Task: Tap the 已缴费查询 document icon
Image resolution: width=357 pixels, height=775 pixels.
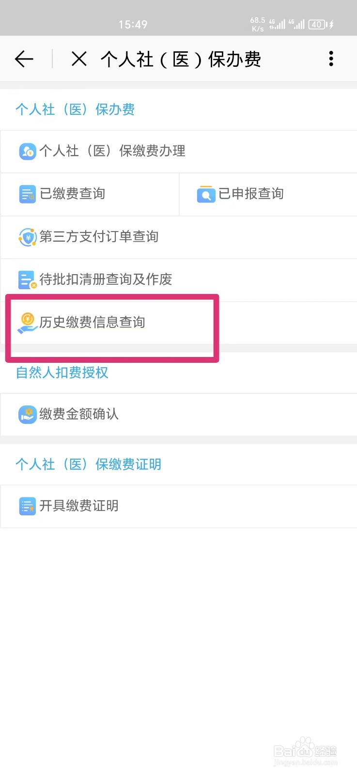Action: click(27, 194)
